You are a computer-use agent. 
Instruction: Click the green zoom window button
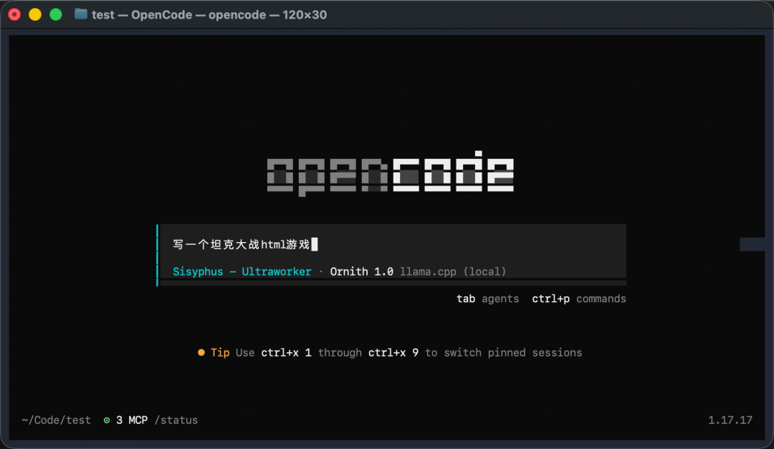pos(56,15)
